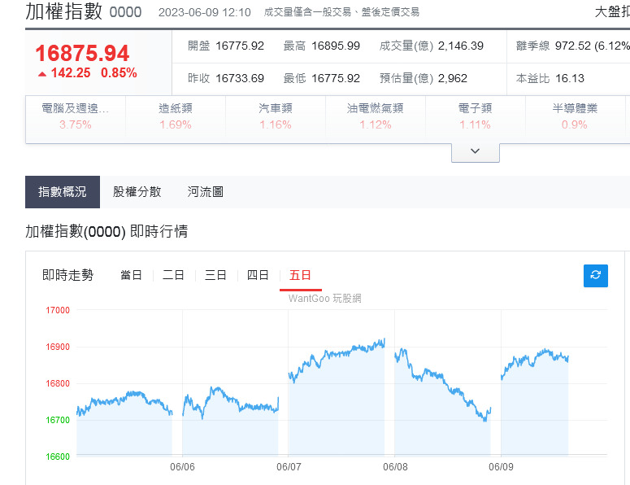The image size is (630, 485).
Task: Click the 06/09 date label on chart axis
Action: [501, 467]
